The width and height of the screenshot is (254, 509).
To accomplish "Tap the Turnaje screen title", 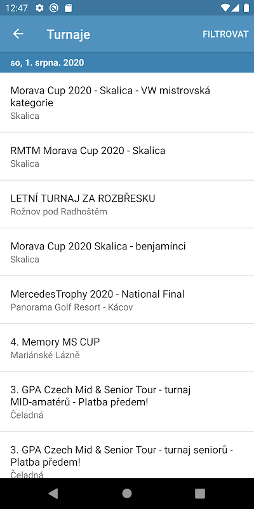I will point(69,34).
